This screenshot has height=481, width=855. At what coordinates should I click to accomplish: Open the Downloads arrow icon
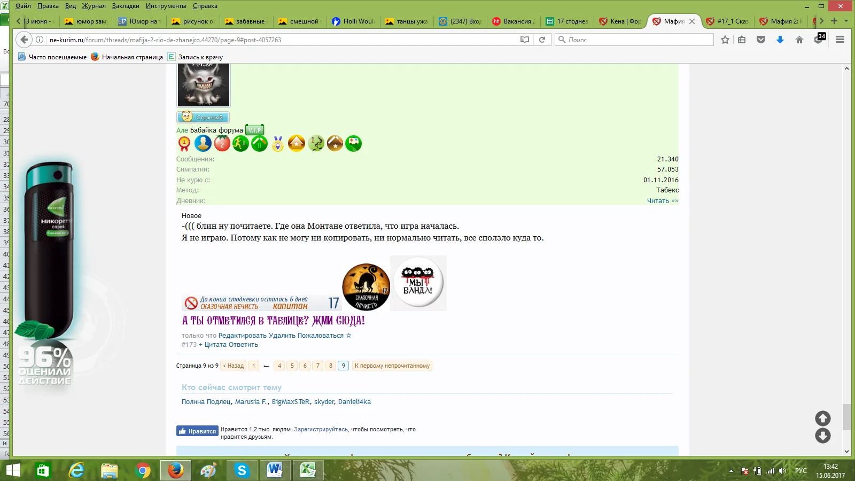tap(780, 40)
